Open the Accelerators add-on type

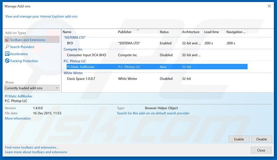pos(19,54)
